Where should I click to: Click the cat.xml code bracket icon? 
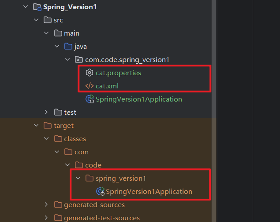click(90, 86)
